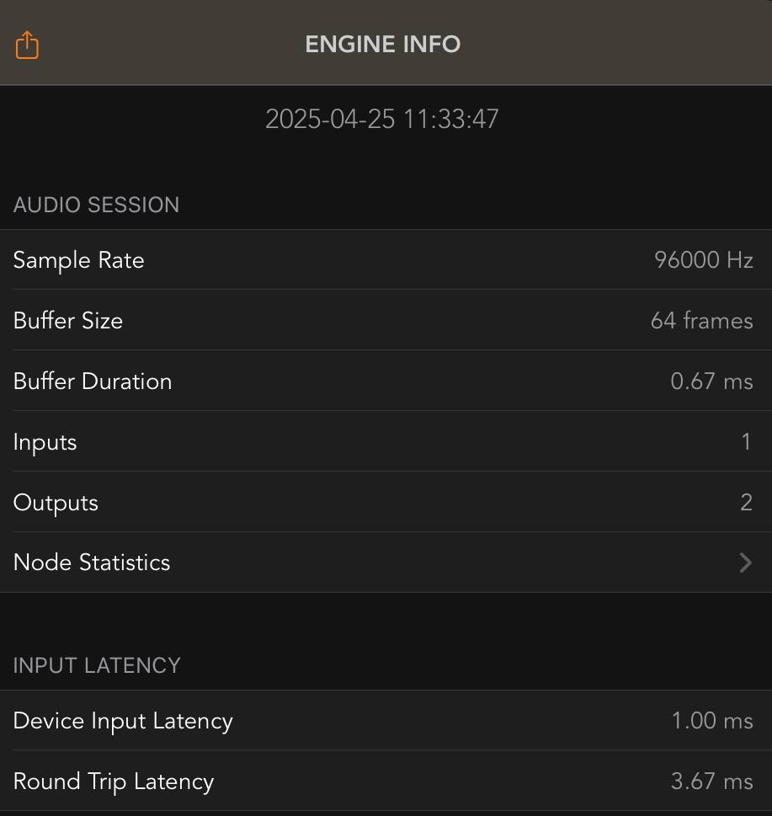The image size is (772, 816).
Task: Select the Device Input Latency label
Action: (123, 721)
